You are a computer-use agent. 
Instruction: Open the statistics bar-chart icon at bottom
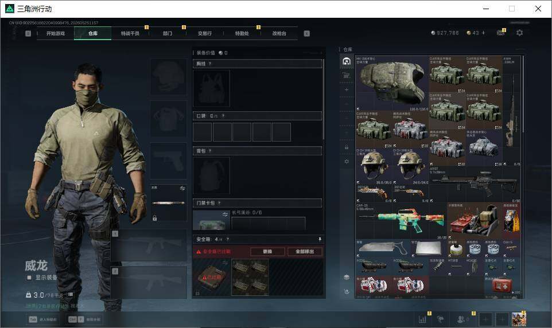423,319
